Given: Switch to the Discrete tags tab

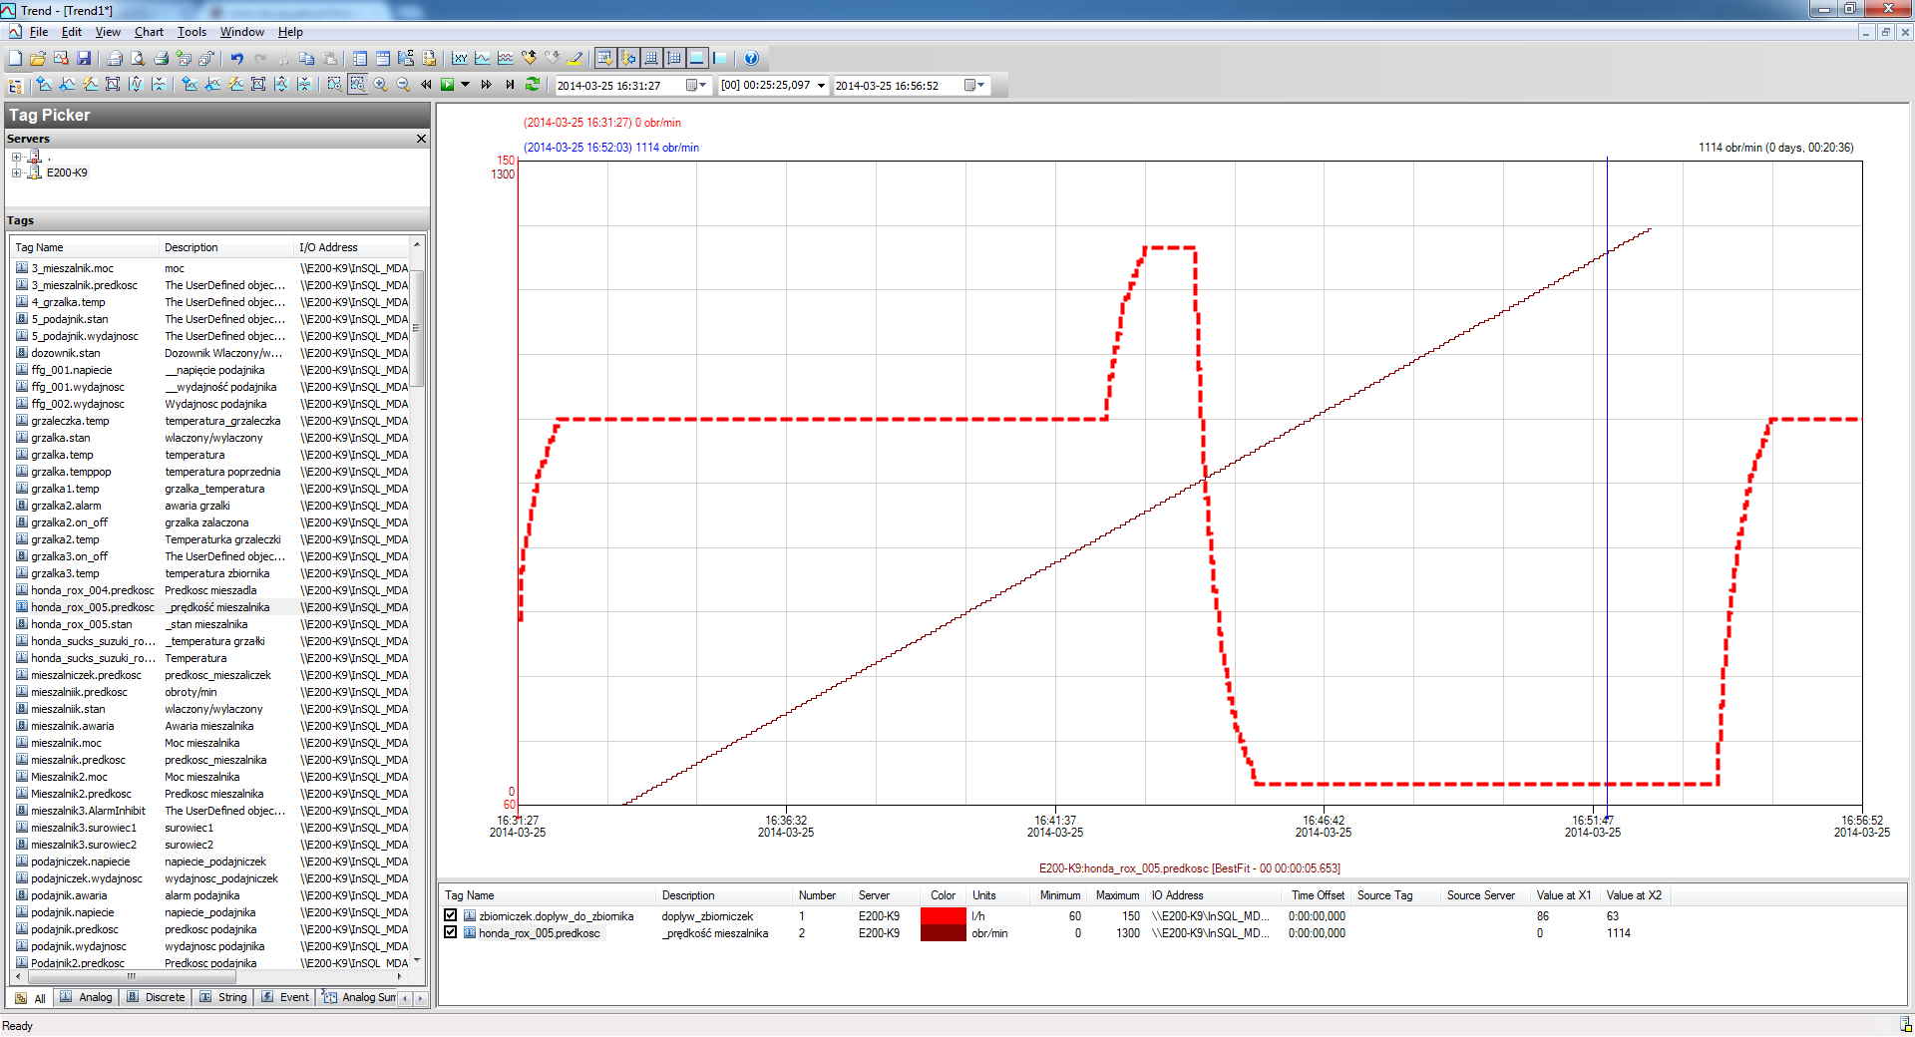Looking at the screenshot, I should point(156,997).
